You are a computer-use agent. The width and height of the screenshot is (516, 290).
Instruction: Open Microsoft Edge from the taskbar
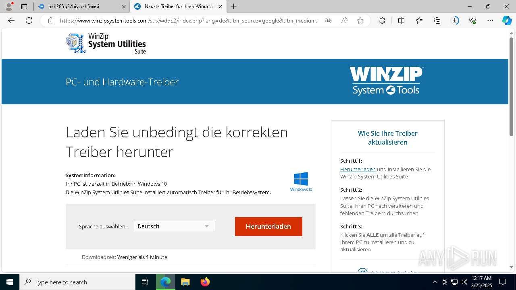(166, 282)
